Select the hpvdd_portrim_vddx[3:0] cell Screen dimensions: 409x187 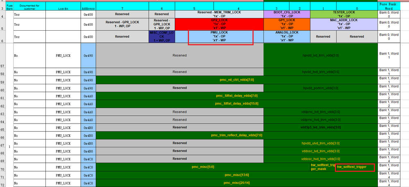tap(321, 88)
